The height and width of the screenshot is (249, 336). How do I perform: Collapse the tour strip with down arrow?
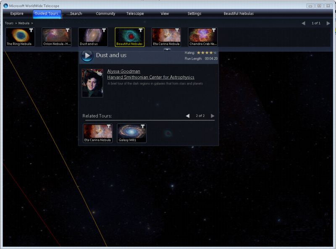(167, 50)
